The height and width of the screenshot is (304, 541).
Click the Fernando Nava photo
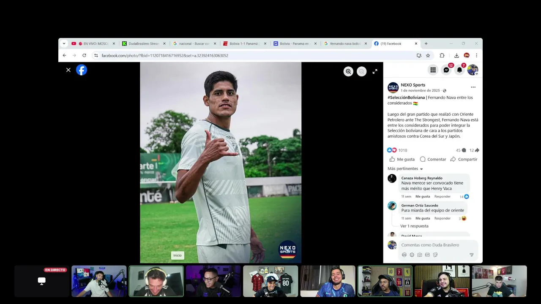pyautogui.click(x=221, y=163)
